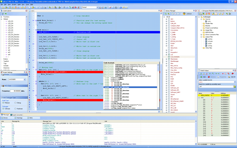
Task: Open the Edit menu
Action: 5,4
